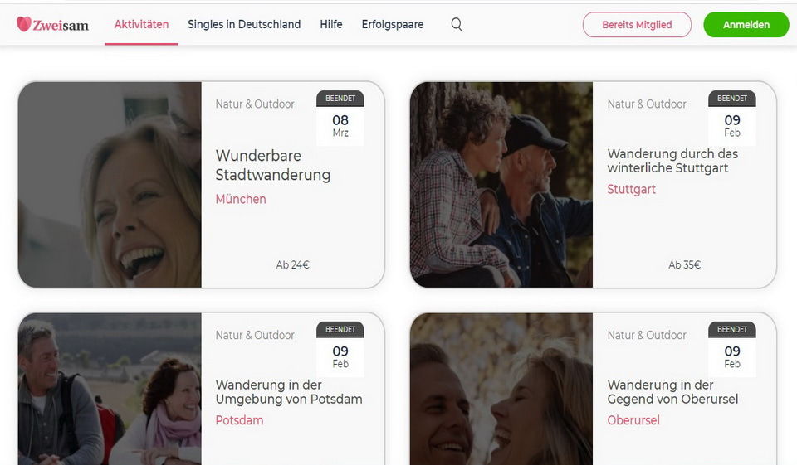Click the Stuttgart hike couple photo
Screen dimensions: 797x465
501,185
